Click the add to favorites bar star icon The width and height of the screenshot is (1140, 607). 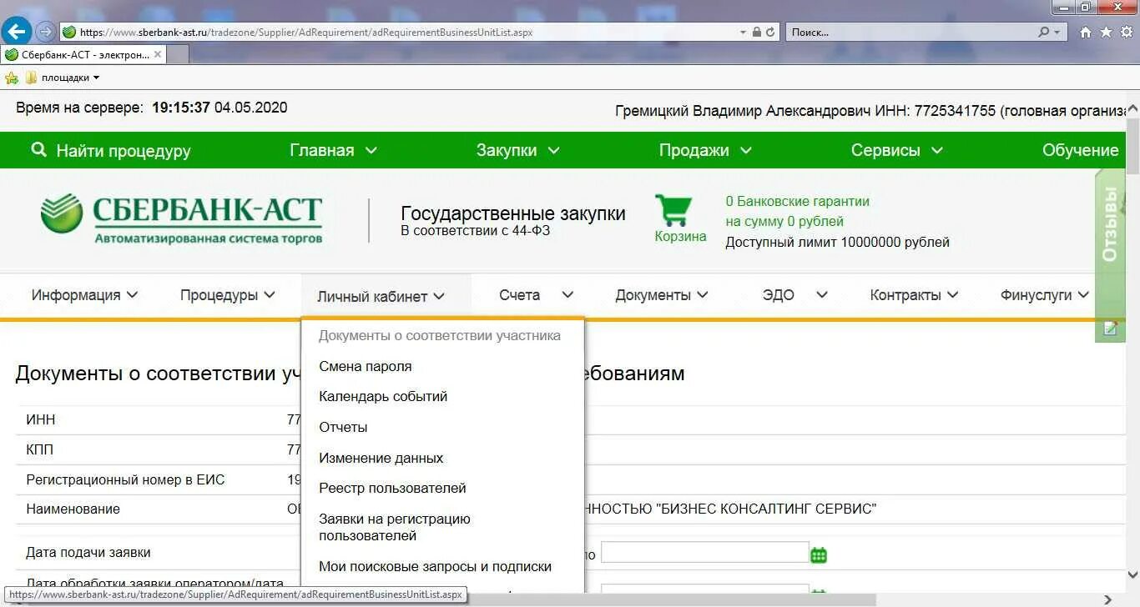(11, 78)
